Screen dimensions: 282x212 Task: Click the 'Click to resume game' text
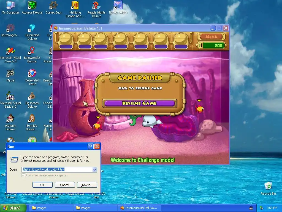pyautogui.click(x=140, y=88)
